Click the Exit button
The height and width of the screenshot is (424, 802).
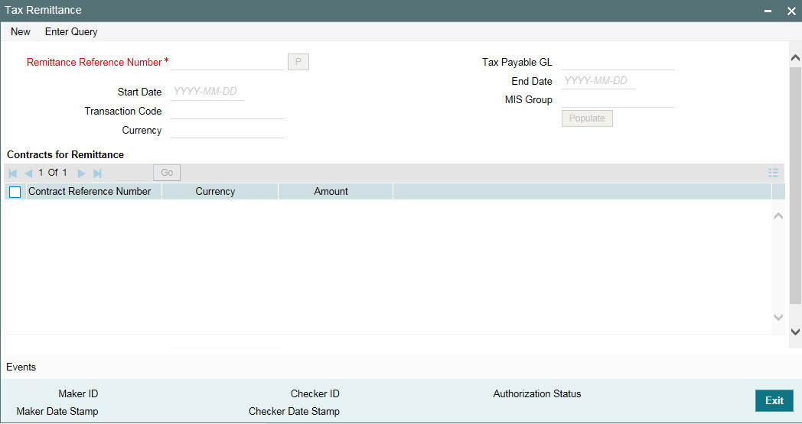774,400
